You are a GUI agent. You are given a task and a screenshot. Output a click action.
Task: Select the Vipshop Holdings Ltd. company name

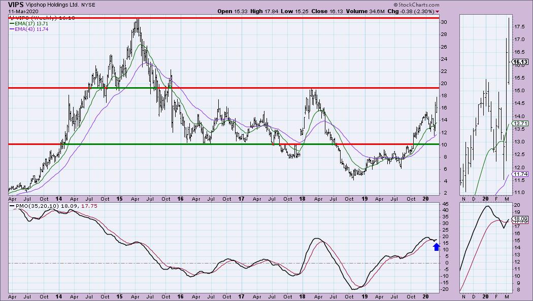click(52, 5)
